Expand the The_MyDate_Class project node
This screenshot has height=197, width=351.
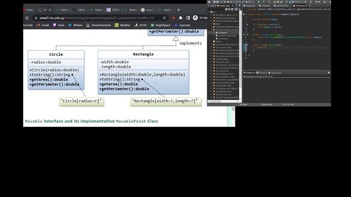(211, 85)
